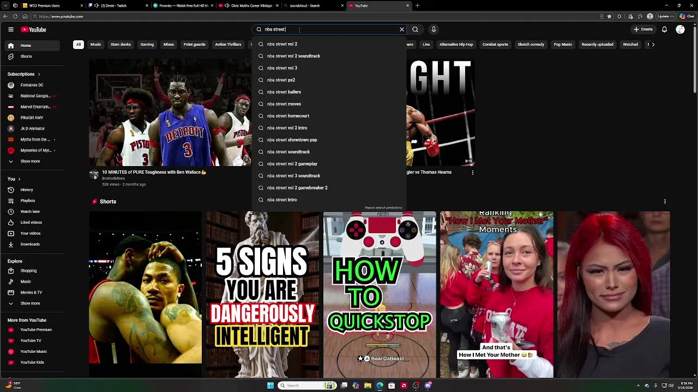Open Watch later in the sidebar
The image size is (698, 392).
pyautogui.click(x=32, y=212)
